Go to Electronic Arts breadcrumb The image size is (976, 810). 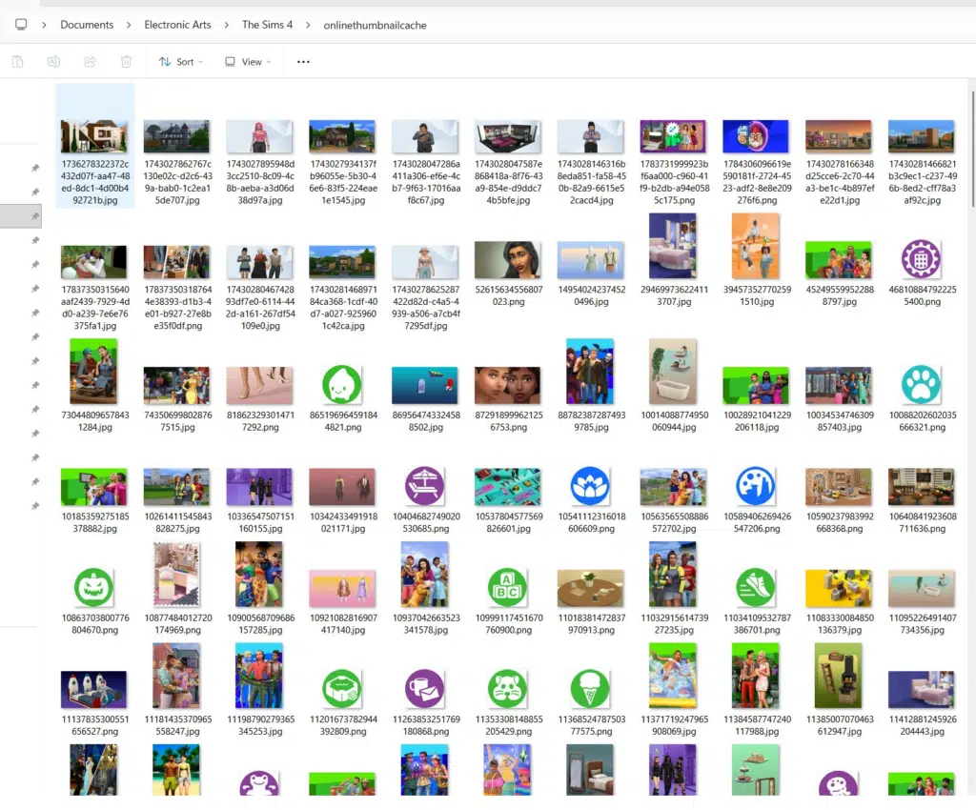point(177,25)
